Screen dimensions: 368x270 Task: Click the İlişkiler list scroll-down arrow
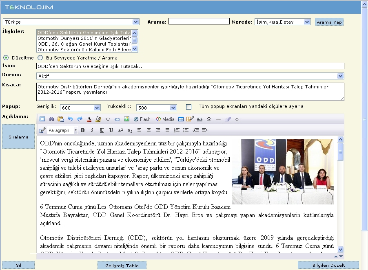(135, 49)
